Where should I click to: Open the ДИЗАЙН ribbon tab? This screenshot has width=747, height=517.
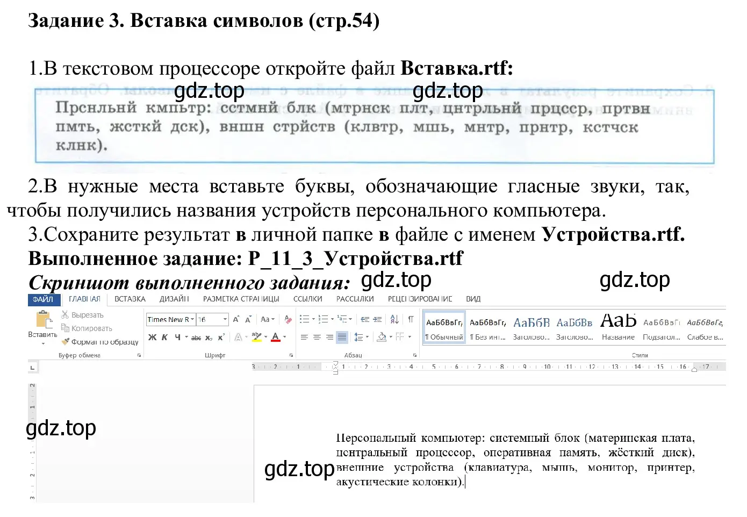pos(174,299)
